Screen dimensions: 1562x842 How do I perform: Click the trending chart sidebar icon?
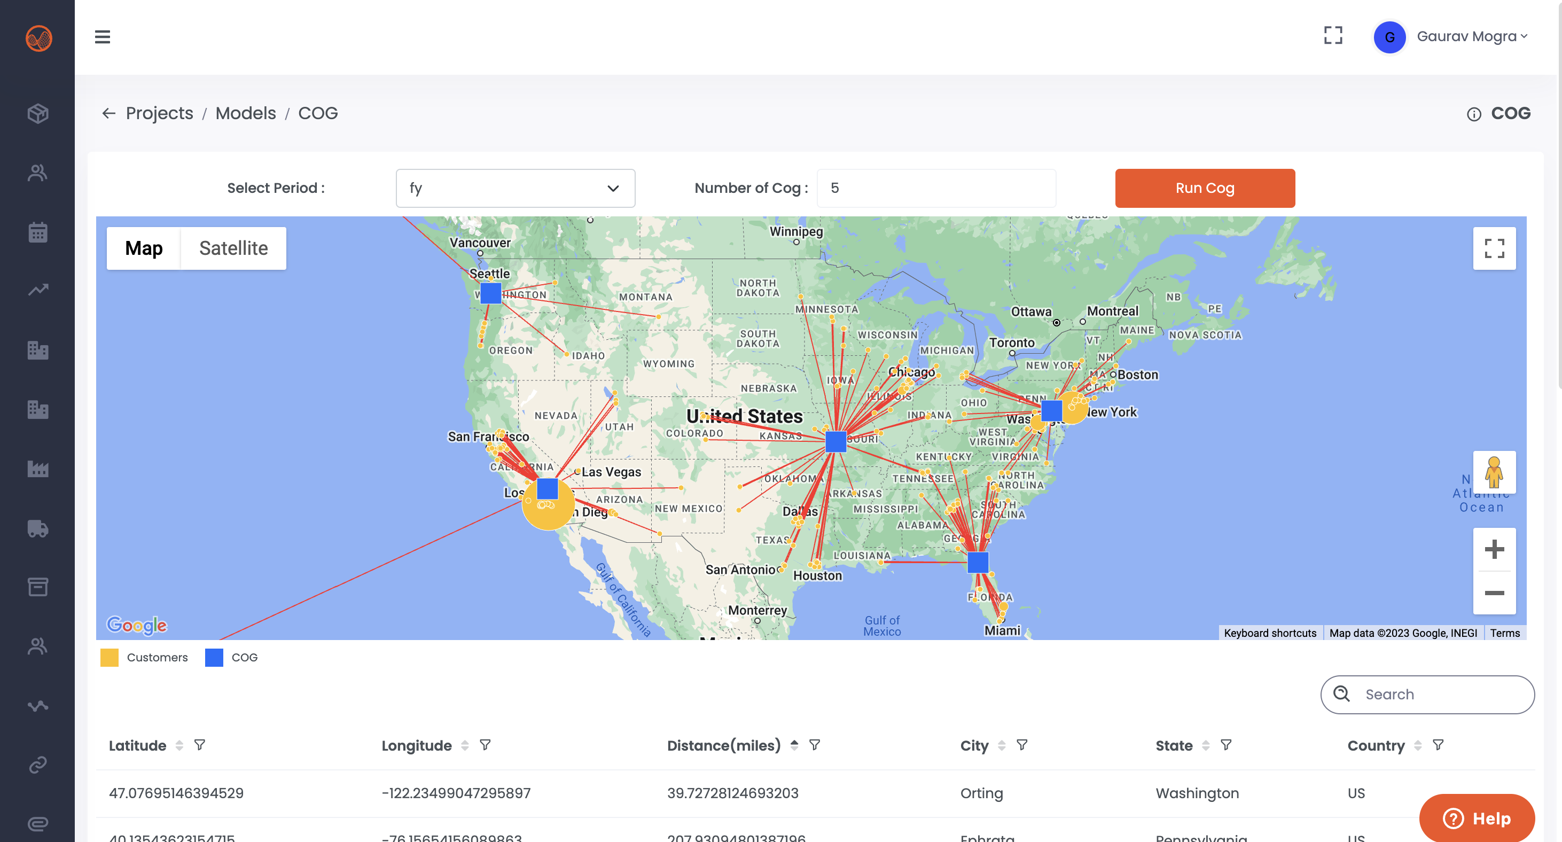[37, 290]
